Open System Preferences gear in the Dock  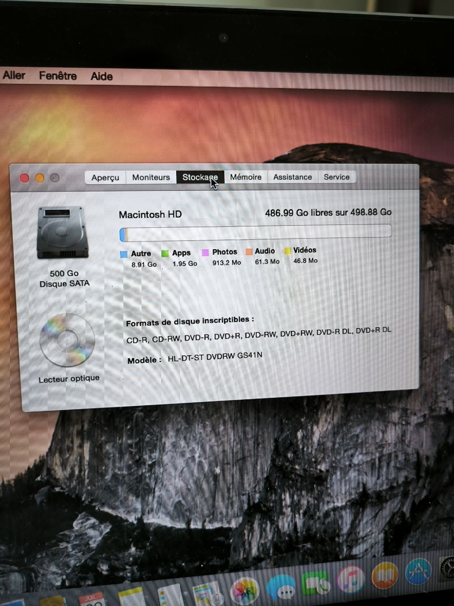coord(447,569)
